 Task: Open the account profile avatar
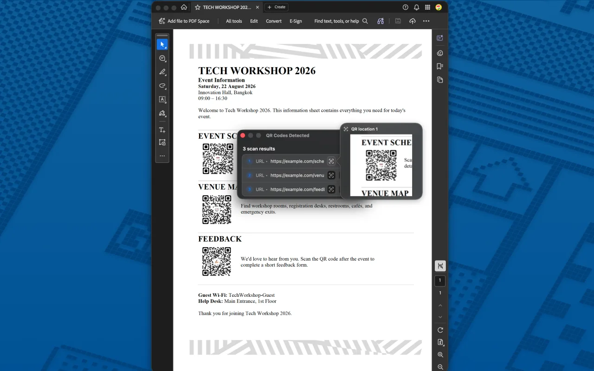pos(439,7)
